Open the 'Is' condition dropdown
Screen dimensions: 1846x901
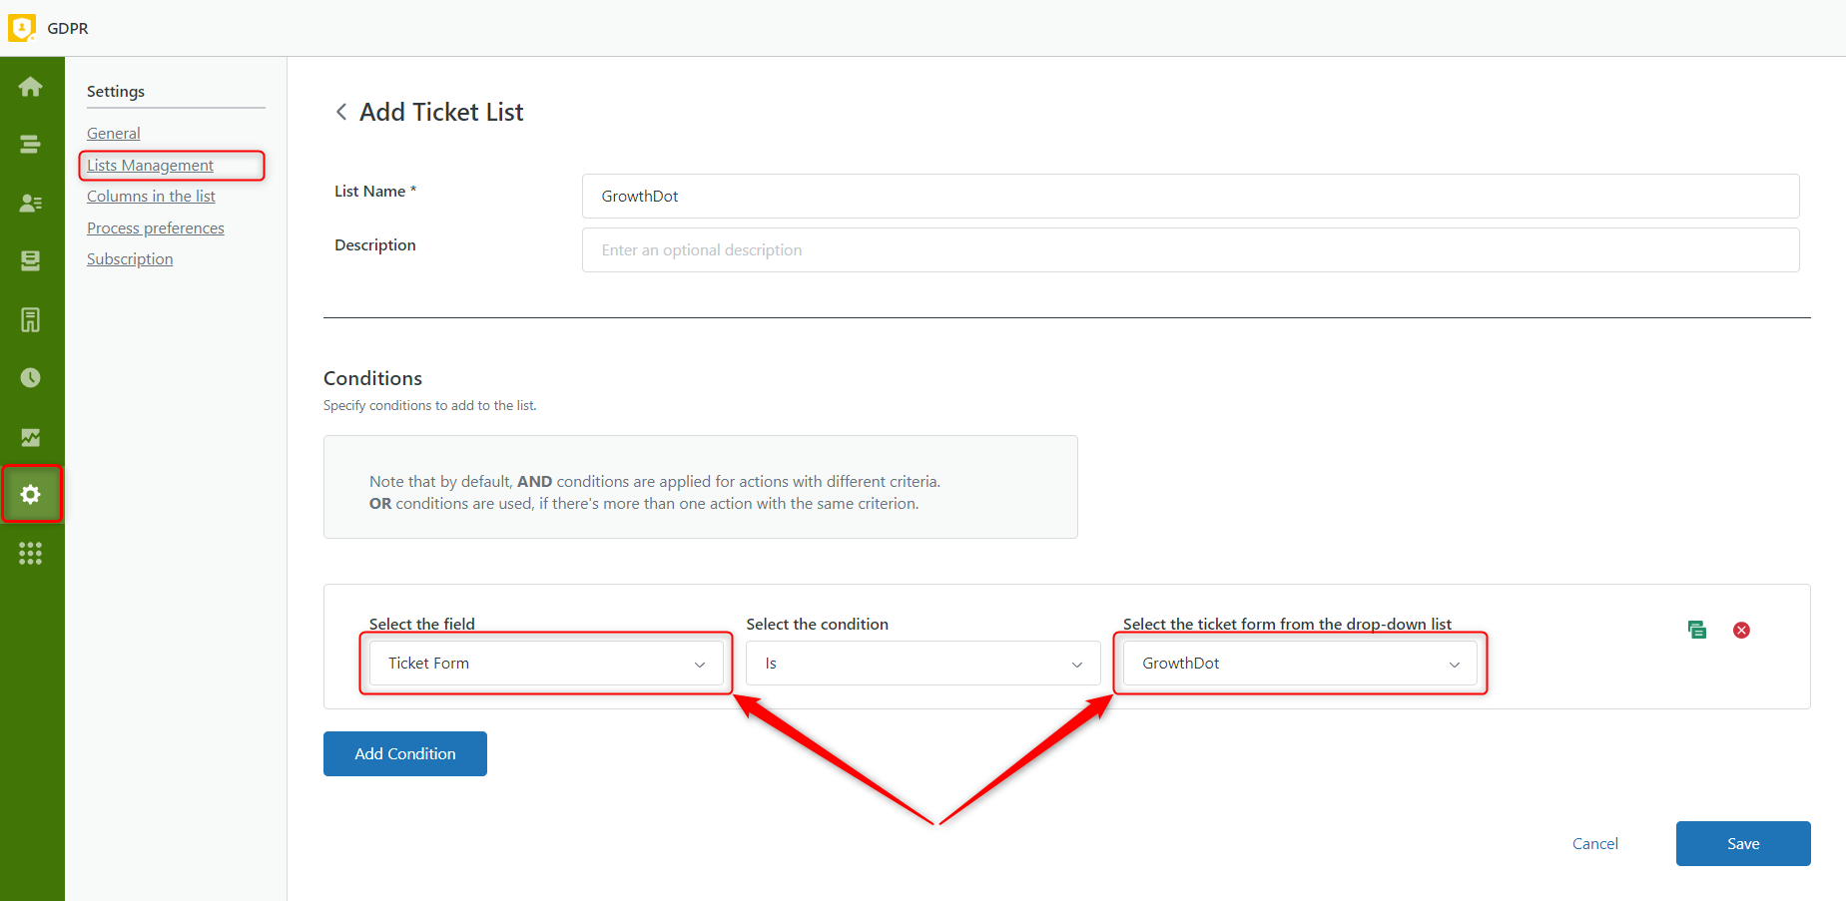(923, 664)
